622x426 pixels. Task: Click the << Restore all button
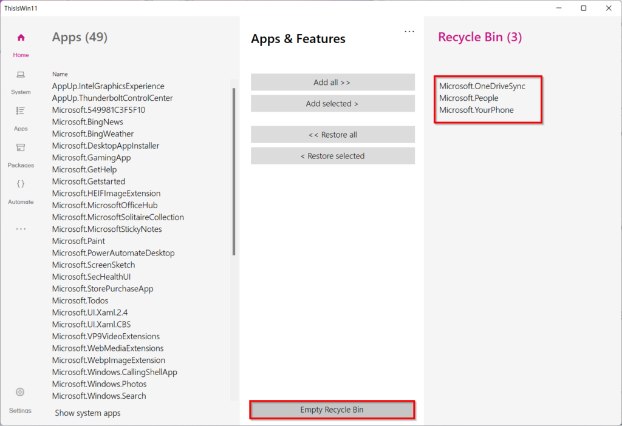pos(333,134)
